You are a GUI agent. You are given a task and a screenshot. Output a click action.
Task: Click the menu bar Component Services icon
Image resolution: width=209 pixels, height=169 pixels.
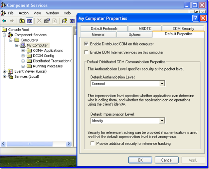point(3,13)
